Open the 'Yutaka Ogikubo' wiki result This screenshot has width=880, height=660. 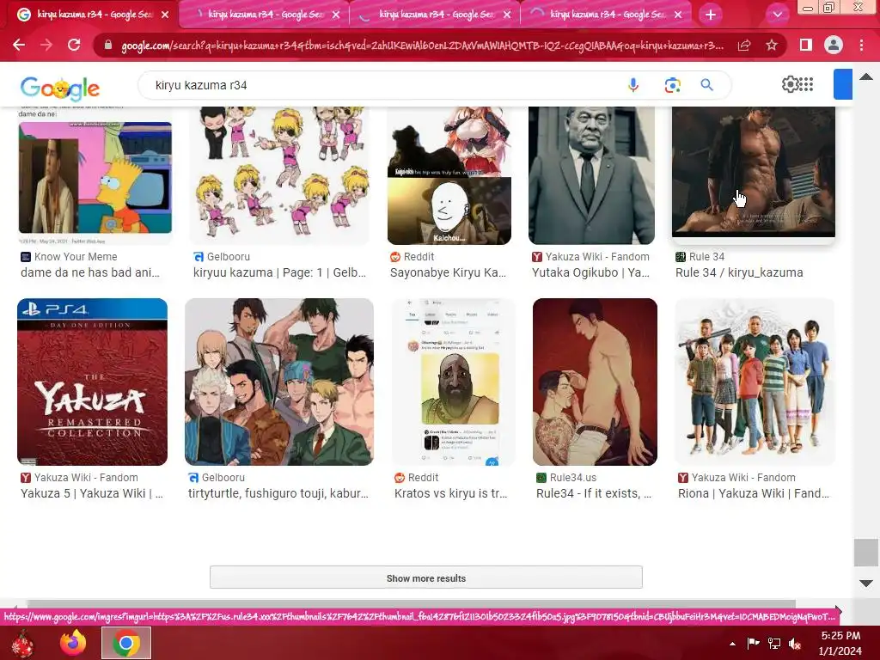click(591, 272)
